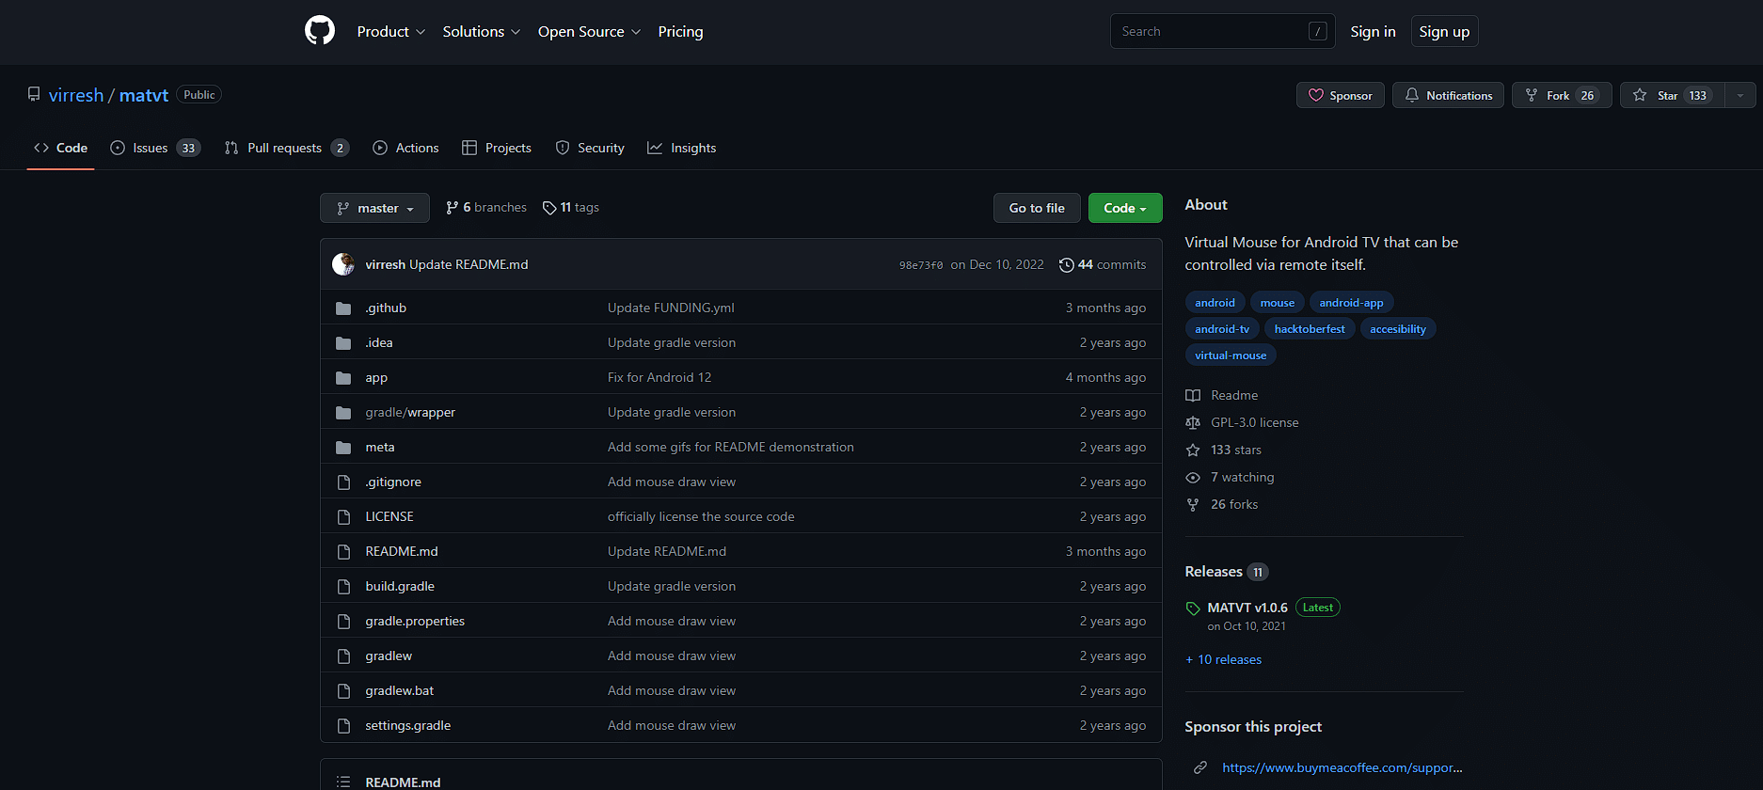Go to the Pricing page
This screenshot has height=790, width=1763.
(x=680, y=32)
